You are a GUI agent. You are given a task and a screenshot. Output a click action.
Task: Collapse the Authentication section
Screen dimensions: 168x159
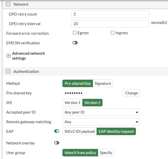[x=8, y=71]
